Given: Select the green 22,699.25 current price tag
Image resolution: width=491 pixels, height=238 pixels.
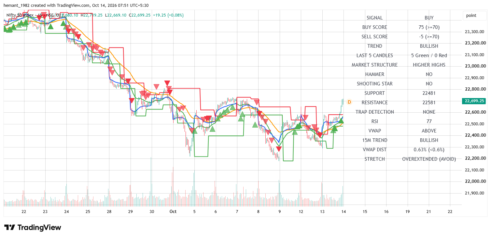Looking at the screenshot, I should pos(474,101).
